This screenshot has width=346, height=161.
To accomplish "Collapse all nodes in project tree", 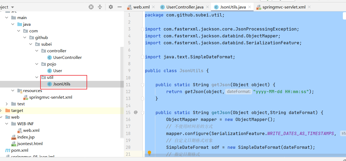I will [100, 7].
